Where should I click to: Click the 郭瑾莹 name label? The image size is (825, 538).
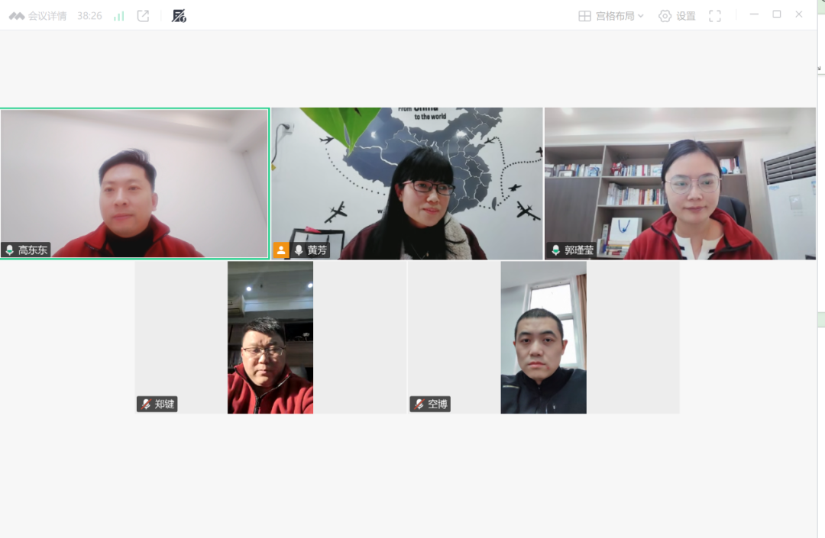578,250
